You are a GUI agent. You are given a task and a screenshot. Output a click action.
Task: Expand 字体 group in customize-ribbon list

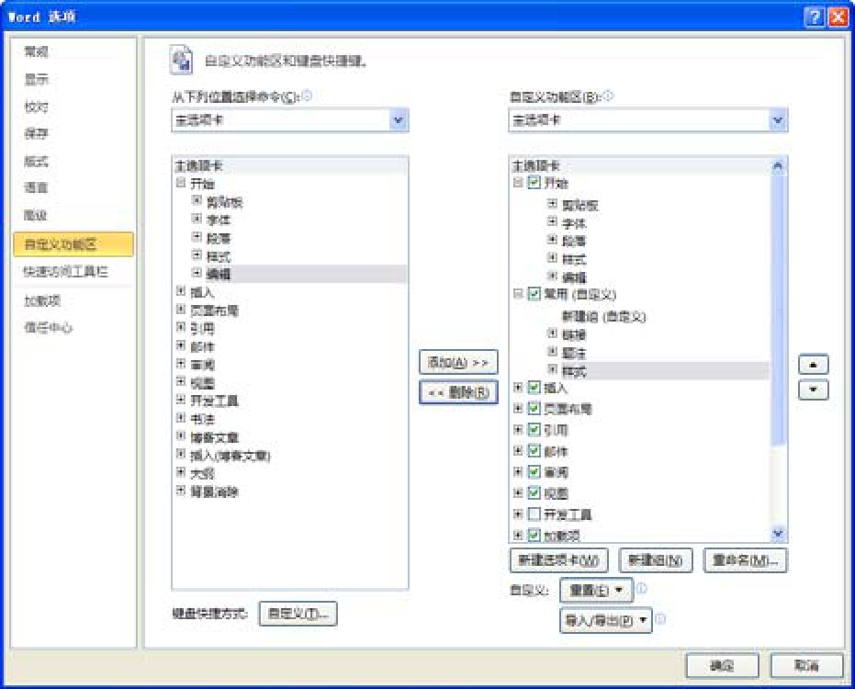pos(552,221)
